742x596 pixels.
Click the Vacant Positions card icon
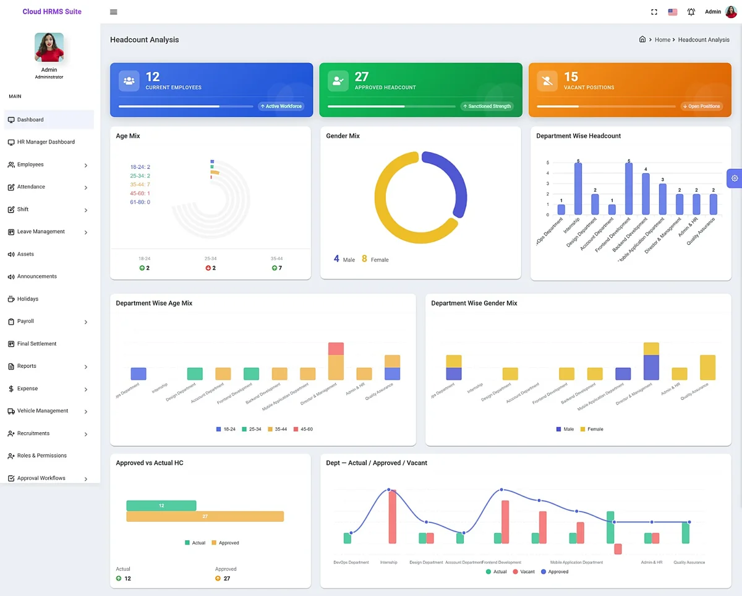click(x=547, y=81)
